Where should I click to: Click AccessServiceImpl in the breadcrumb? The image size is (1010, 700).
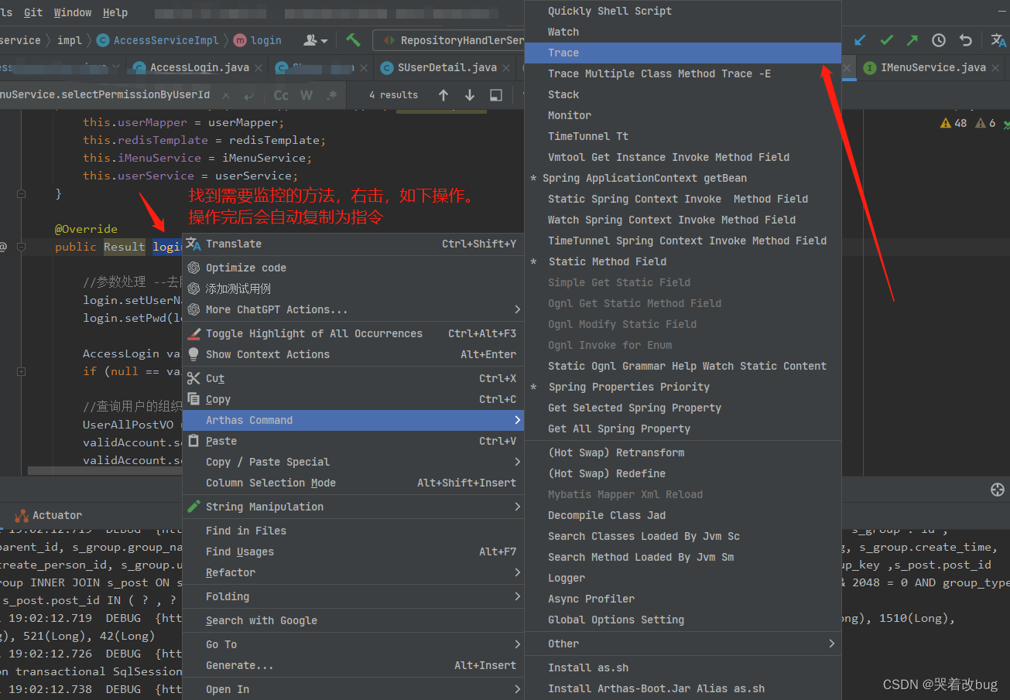coord(158,40)
